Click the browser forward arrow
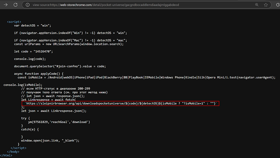This screenshot has width=280, height=158. [6, 5]
